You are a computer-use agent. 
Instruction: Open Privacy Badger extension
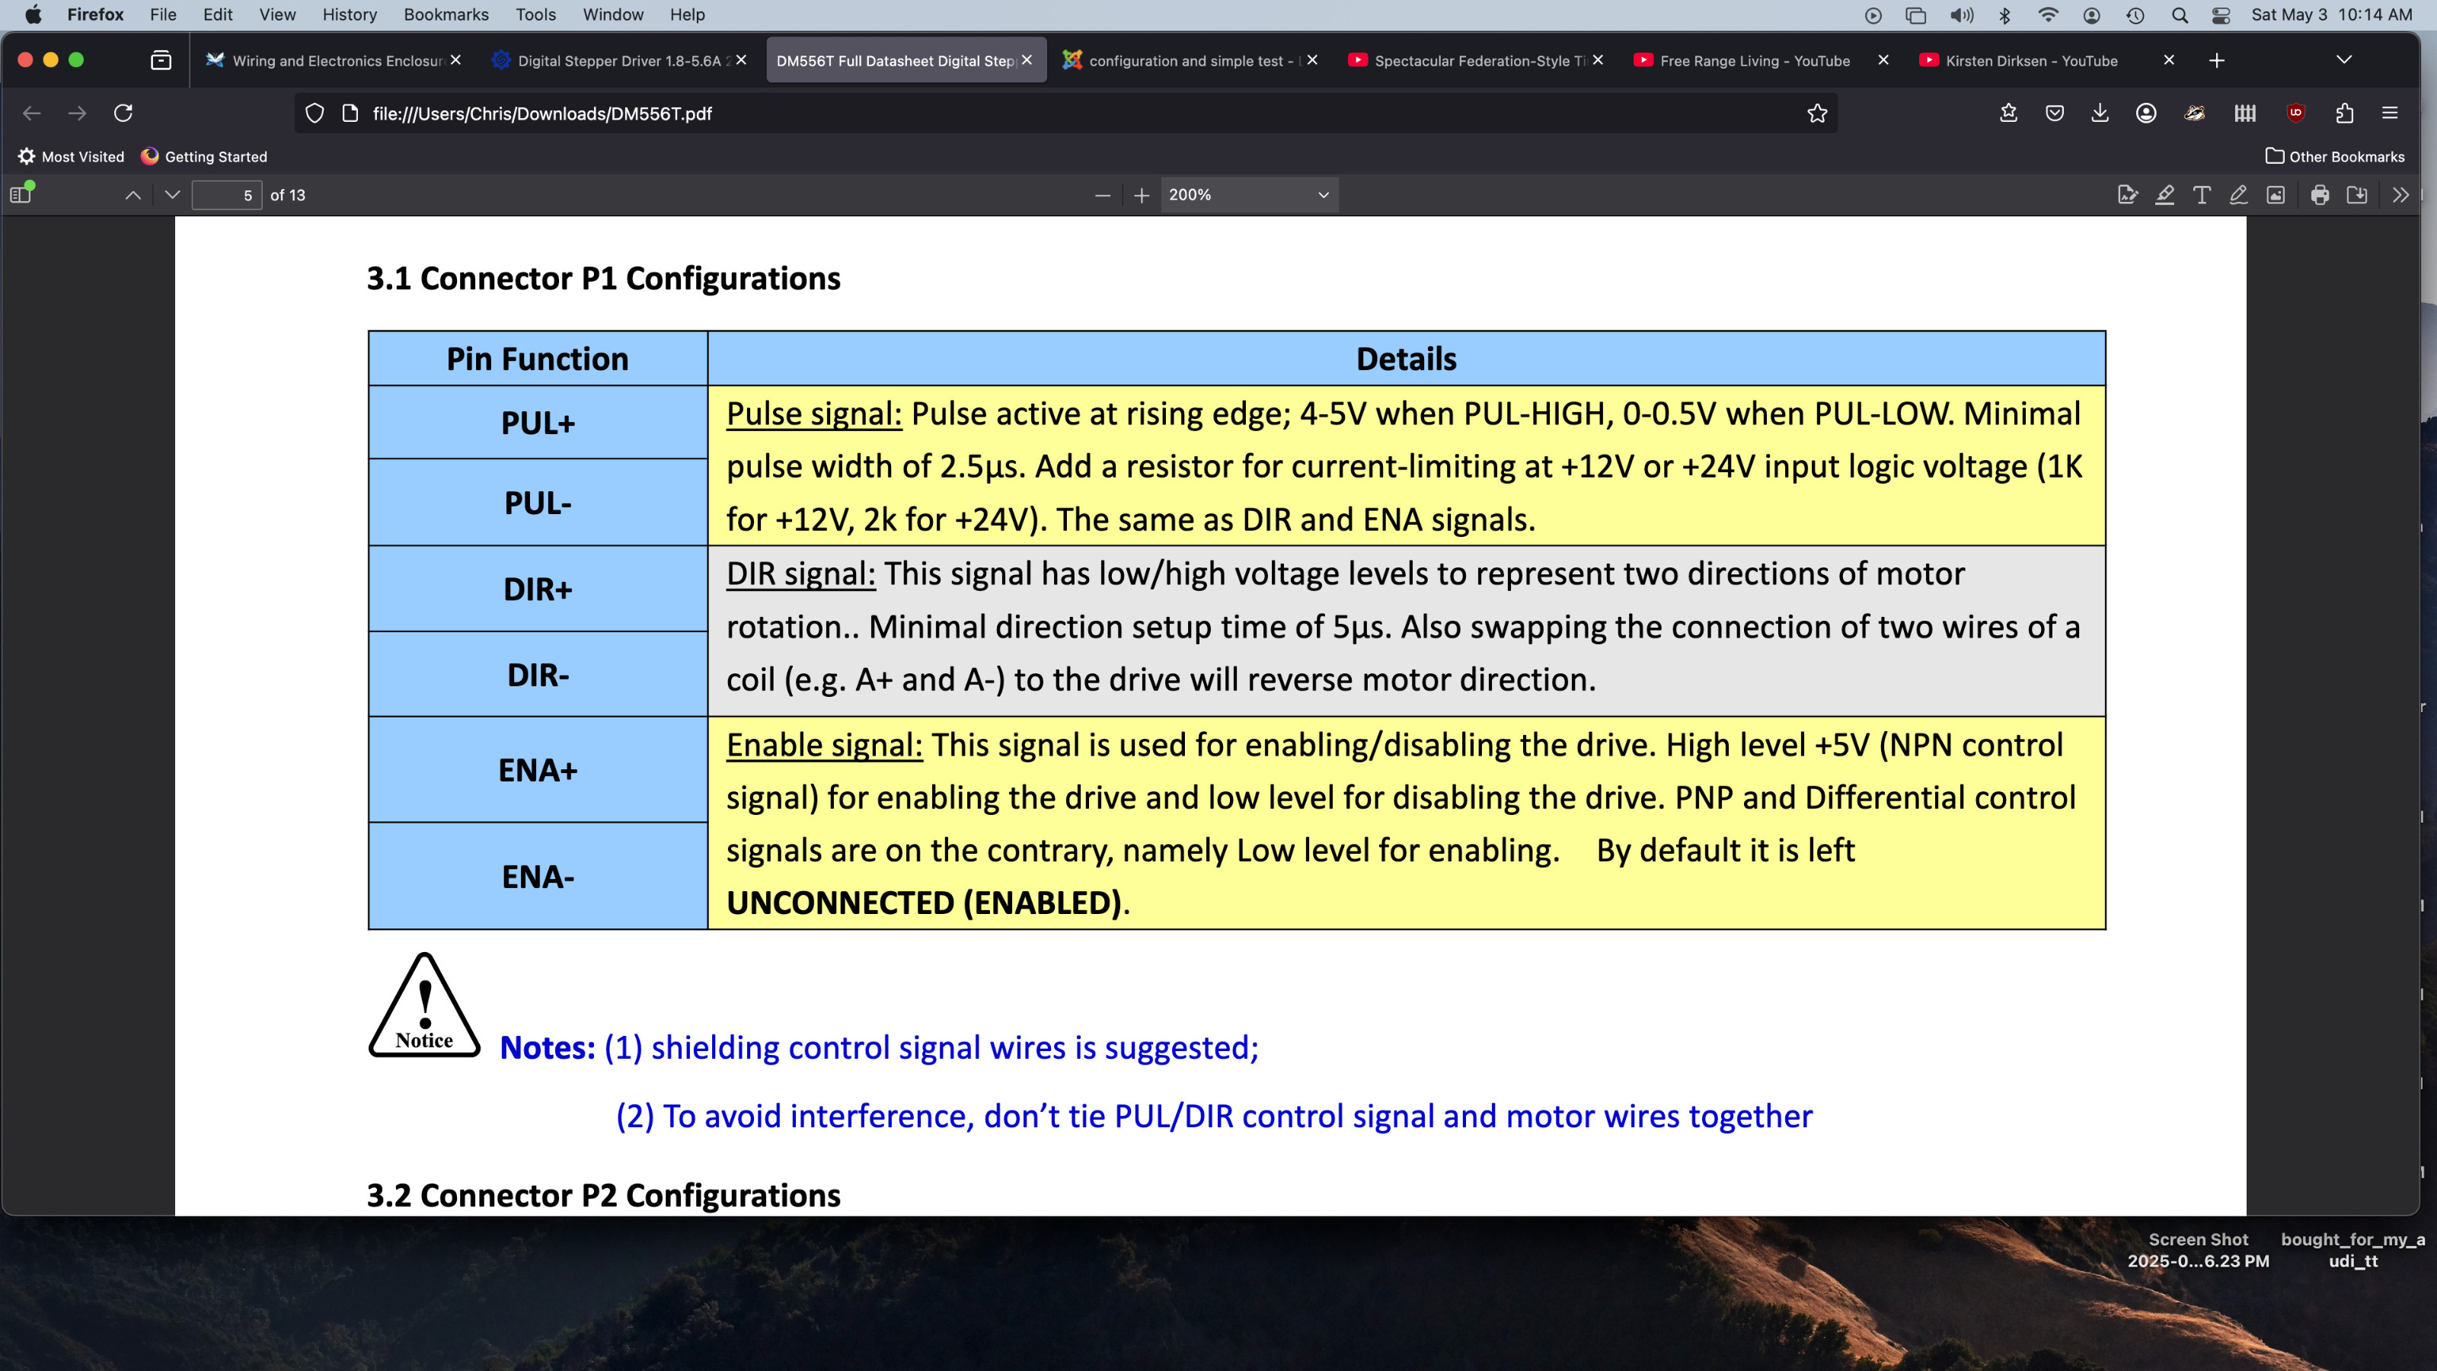2195,113
